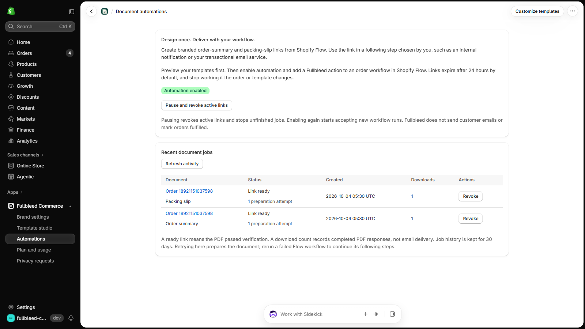Open Brand settings page
Viewport: 585px width, 329px height.
tap(33, 217)
